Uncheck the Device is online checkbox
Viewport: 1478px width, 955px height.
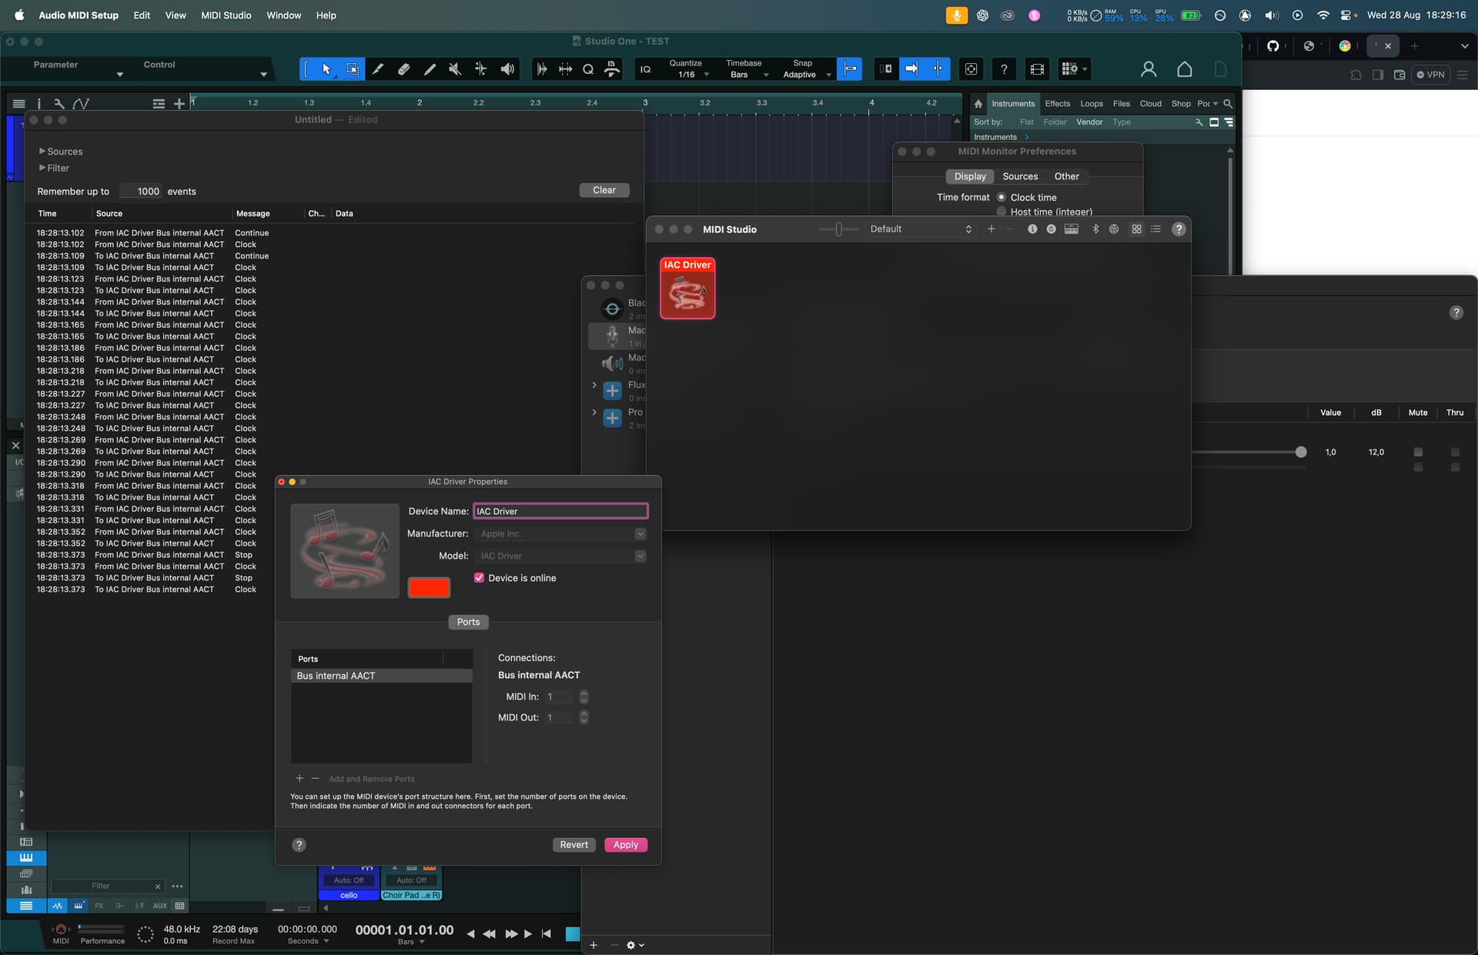(479, 578)
